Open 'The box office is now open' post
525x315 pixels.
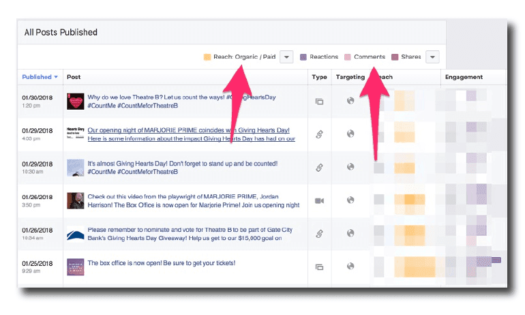pyautogui.click(x=162, y=263)
